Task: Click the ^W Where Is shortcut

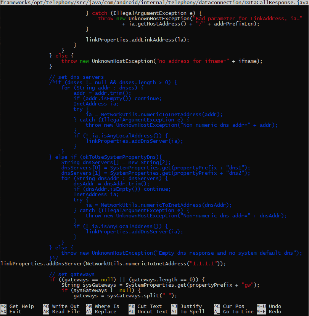Action: (103, 306)
